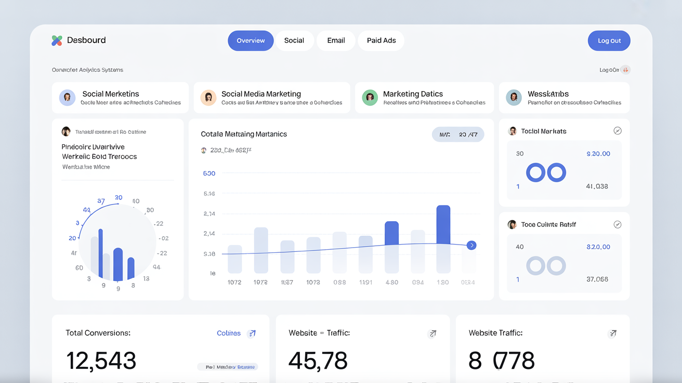Expand the Fal Monthly Beamse badge
Image resolution: width=682 pixels, height=383 pixels.
point(227,366)
